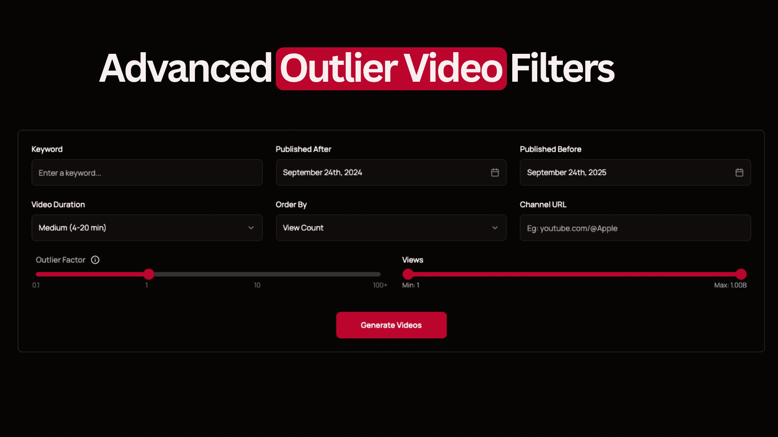Expand the Medium (4-20 min) duration dropdown
This screenshot has width=778, height=437.
click(x=147, y=228)
